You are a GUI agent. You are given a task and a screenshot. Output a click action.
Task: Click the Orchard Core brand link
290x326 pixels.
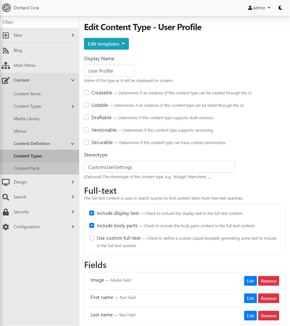(26, 8)
